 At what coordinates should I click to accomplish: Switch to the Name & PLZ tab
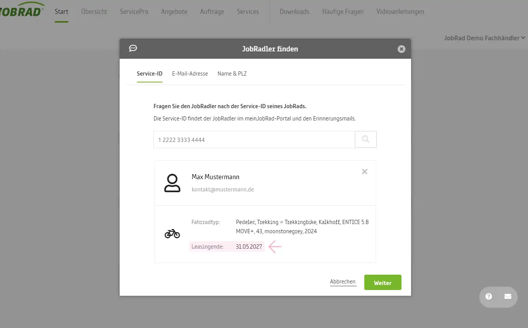click(x=232, y=73)
